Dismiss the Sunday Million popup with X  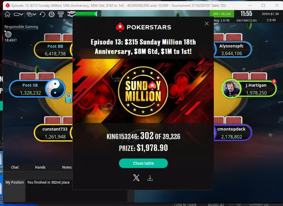207,24
